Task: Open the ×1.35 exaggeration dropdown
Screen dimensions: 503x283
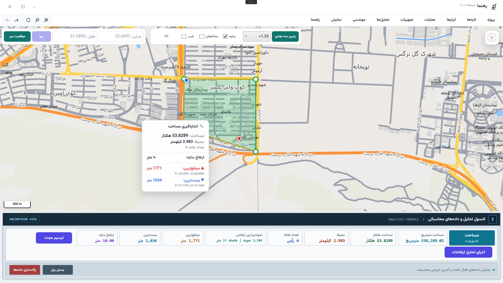Action: 257,36
